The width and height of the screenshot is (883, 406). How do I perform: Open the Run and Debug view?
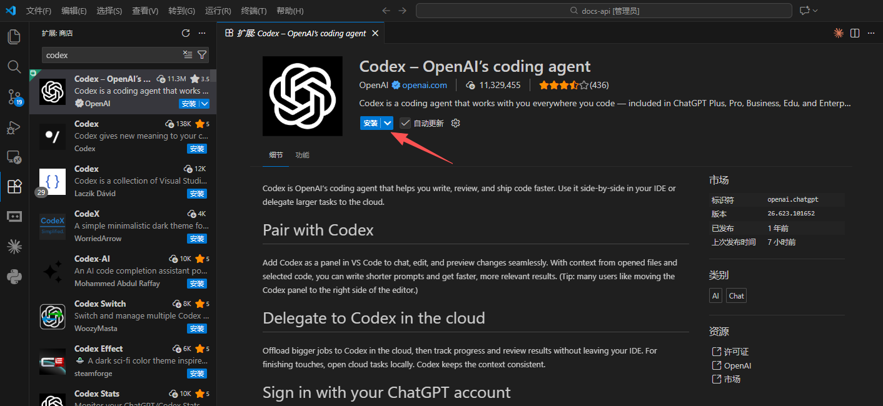pyautogui.click(x=14, y=126)
